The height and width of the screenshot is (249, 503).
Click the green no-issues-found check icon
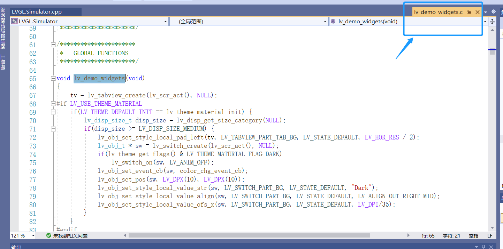coord(49,235)
